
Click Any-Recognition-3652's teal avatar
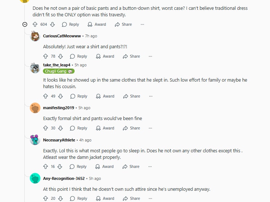[35, 178]
